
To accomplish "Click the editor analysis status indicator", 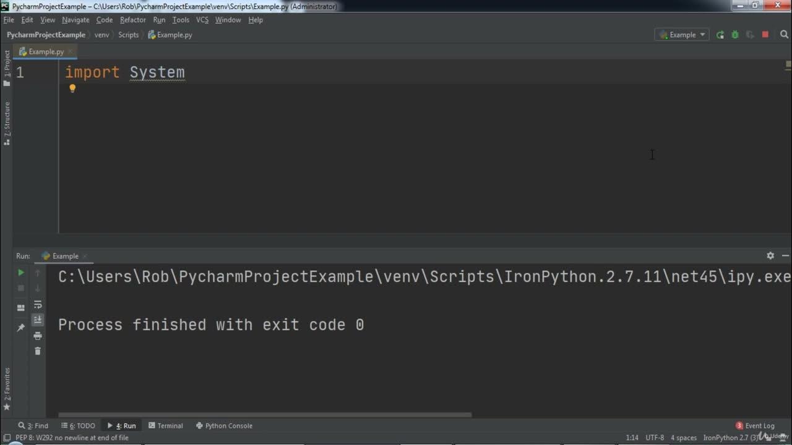I will click(788, 64).
